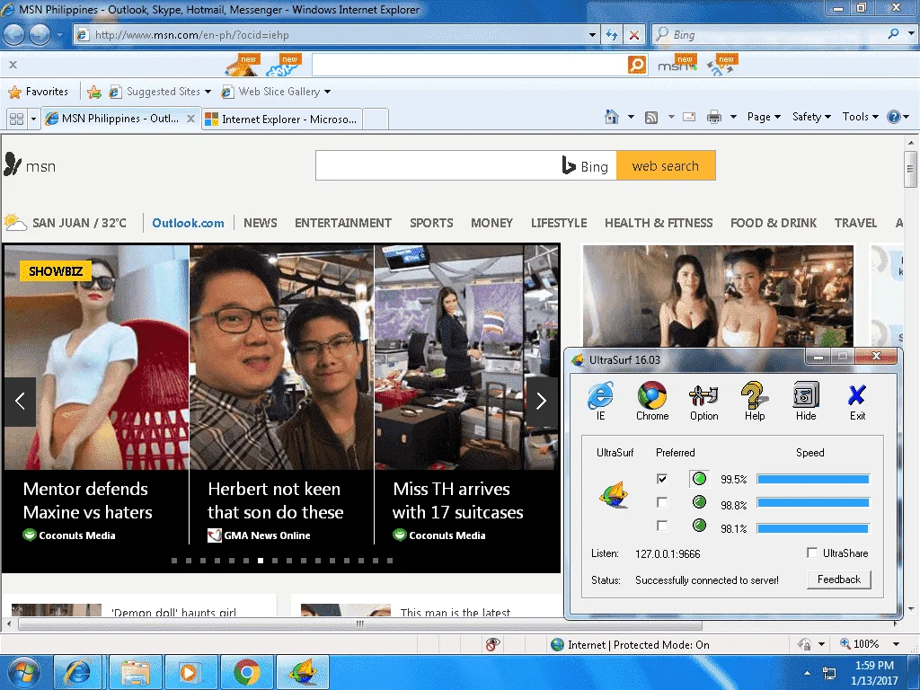Click the orange toolbar search button
Screen dimensions: 920x690
click(637, 65)
